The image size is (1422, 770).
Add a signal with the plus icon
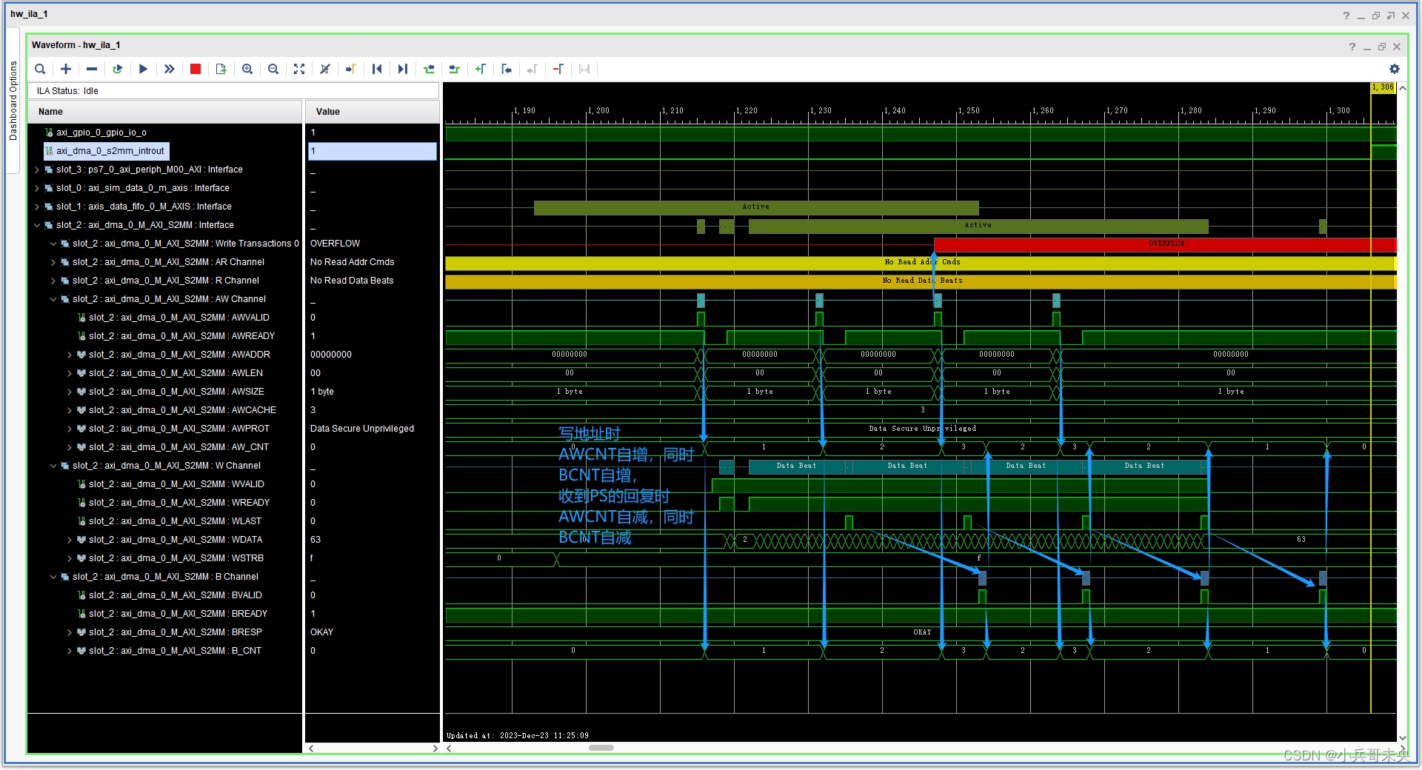[66, 69]
